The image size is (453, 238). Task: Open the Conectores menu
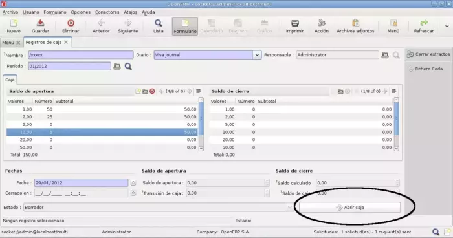click(107, 12)
